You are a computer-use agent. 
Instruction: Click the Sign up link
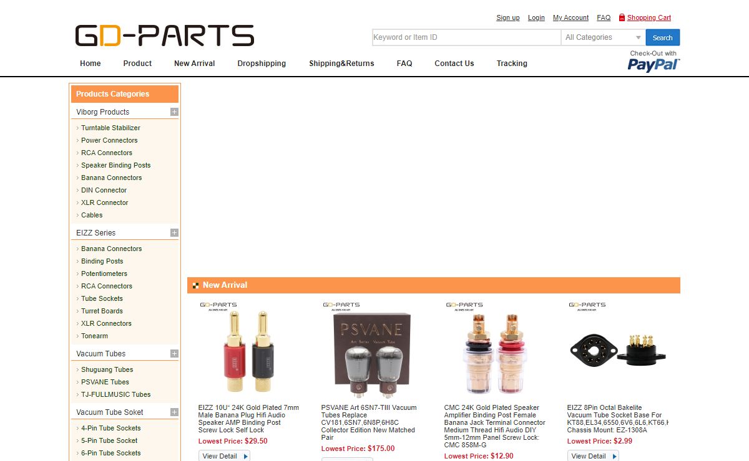point(508,17)
